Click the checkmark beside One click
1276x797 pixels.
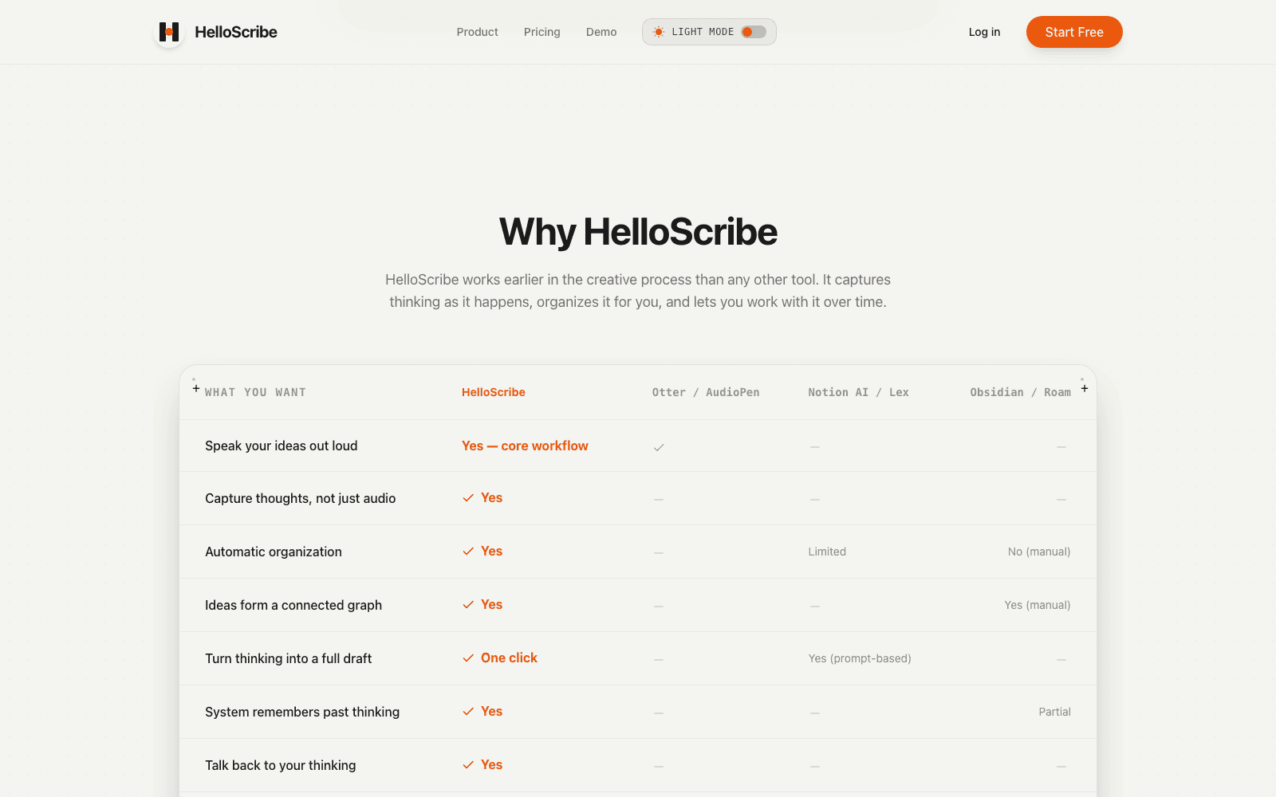pyautogui.click(x=468, y=658)
